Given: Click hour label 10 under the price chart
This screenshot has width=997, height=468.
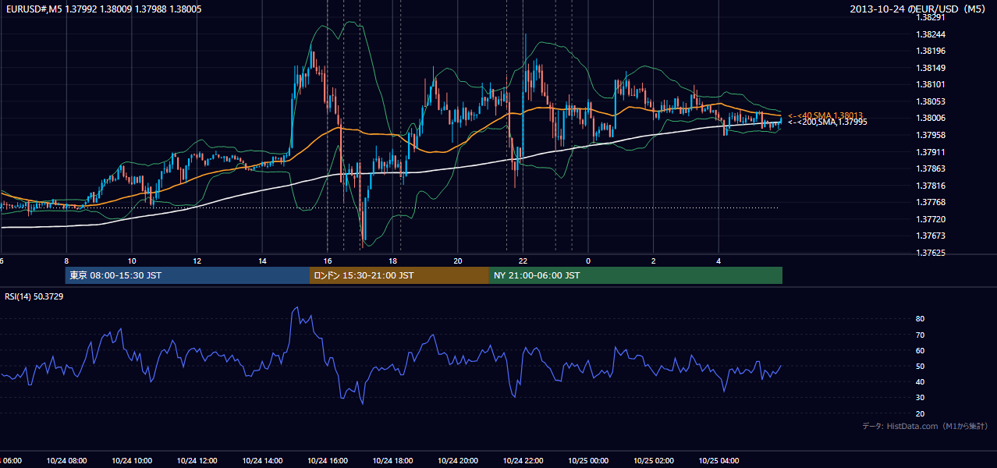Looking at the screenshot, I should pos(132,261).
